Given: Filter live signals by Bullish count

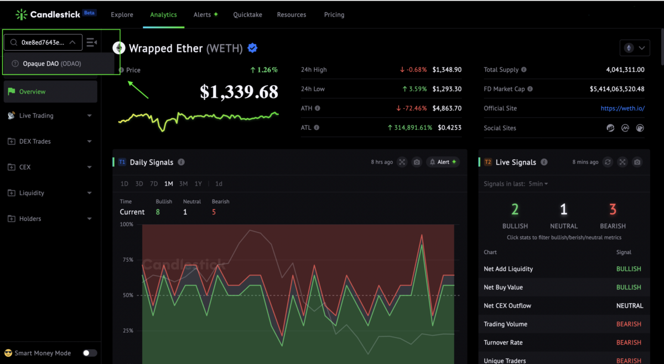Looking at the screenshot, I should click(x=515, y=216).
